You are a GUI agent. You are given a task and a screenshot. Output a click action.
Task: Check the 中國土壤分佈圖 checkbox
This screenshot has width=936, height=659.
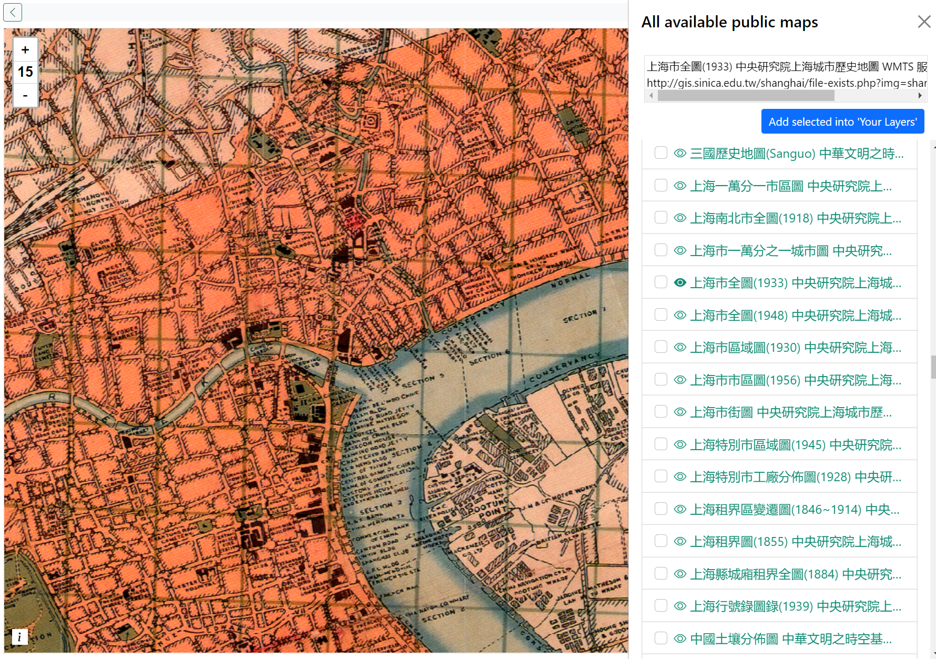coord(661,638)
